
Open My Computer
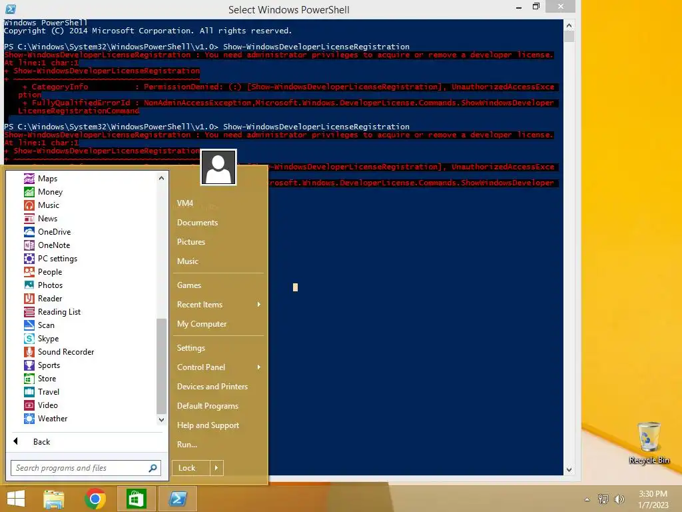tap(202, 324)
